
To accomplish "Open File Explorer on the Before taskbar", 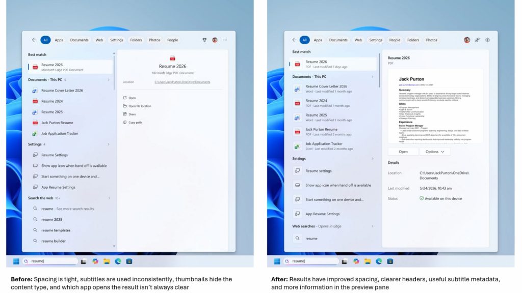I will click(107, 261).
